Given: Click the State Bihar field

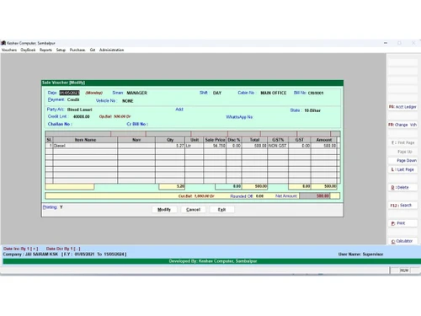Looking at the screenshot, I should (x=312, y=110).
